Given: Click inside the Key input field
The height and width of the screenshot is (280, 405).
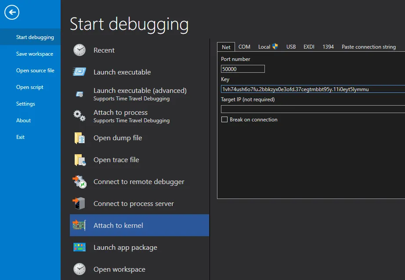Looking at the screenshot, I should pos(313,89).
